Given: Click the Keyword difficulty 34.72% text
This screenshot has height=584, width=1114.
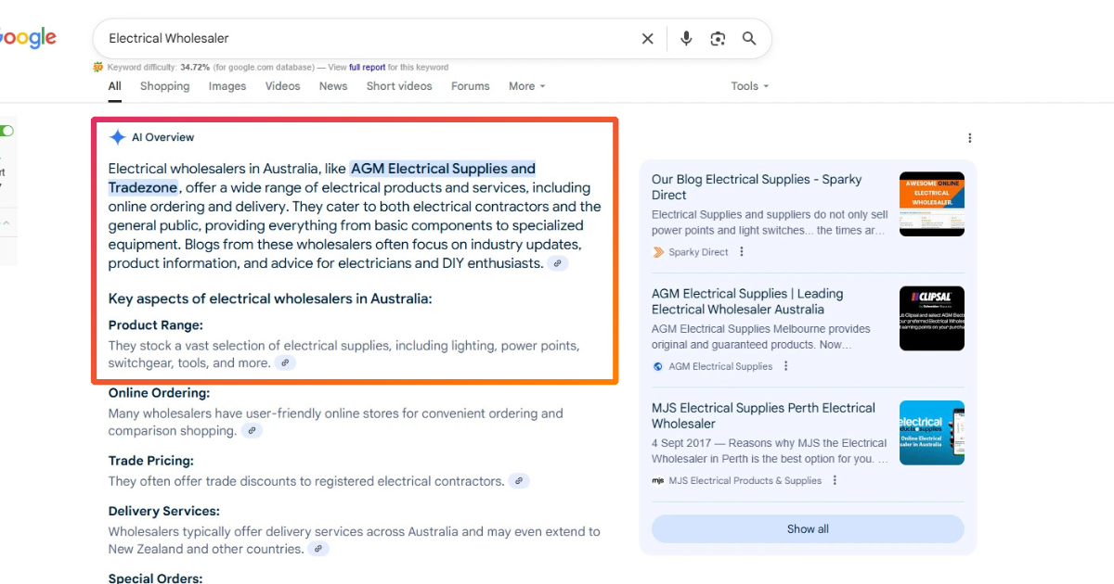Looking at the screenshot, I should (159, 68).
